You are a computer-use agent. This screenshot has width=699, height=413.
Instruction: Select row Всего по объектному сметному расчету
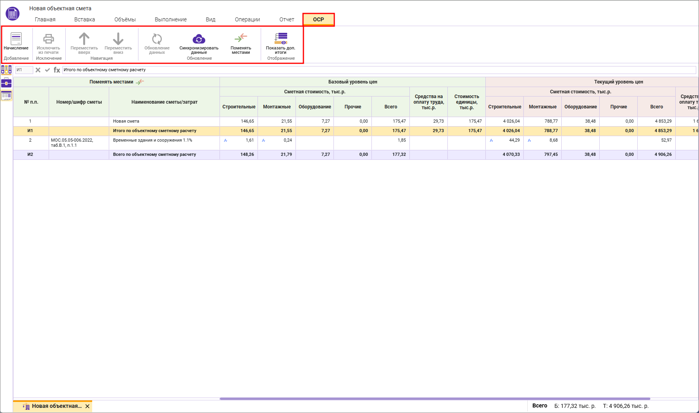pos(154,155)
